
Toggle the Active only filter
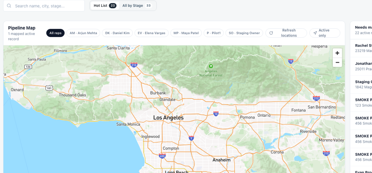[325, 33]
